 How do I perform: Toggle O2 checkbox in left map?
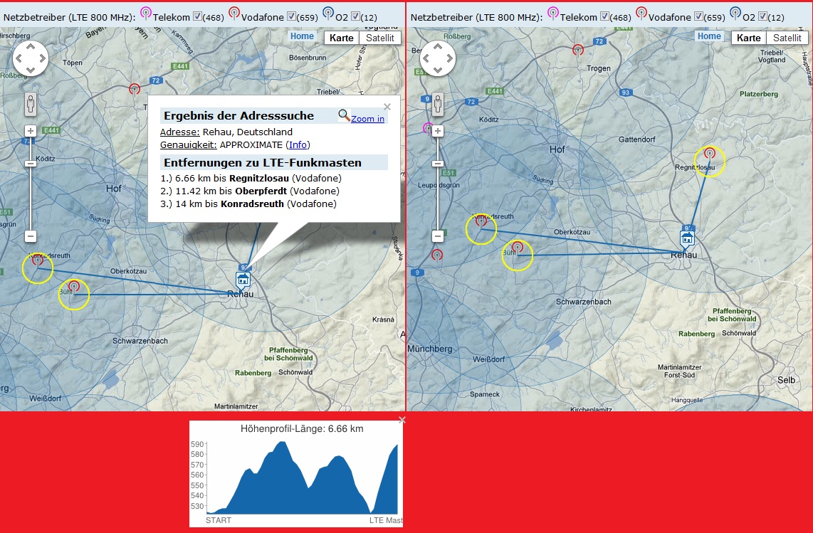[355, 16]
